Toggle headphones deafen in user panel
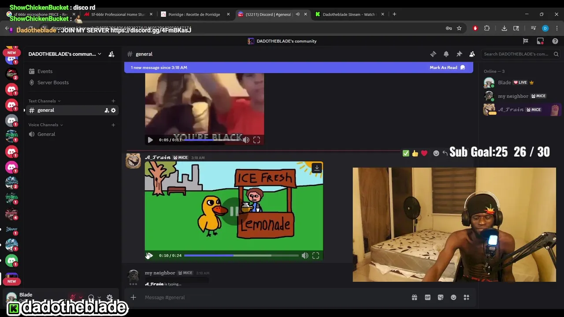Viewport: 564px width, 317px height. [x=91, y=298]
